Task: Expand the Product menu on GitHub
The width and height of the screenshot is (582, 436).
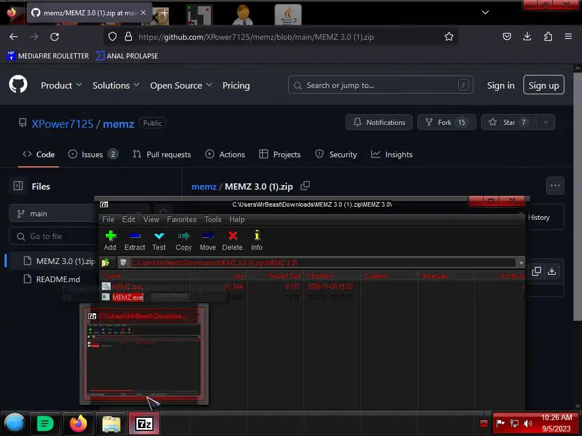Action: (61, 85)
